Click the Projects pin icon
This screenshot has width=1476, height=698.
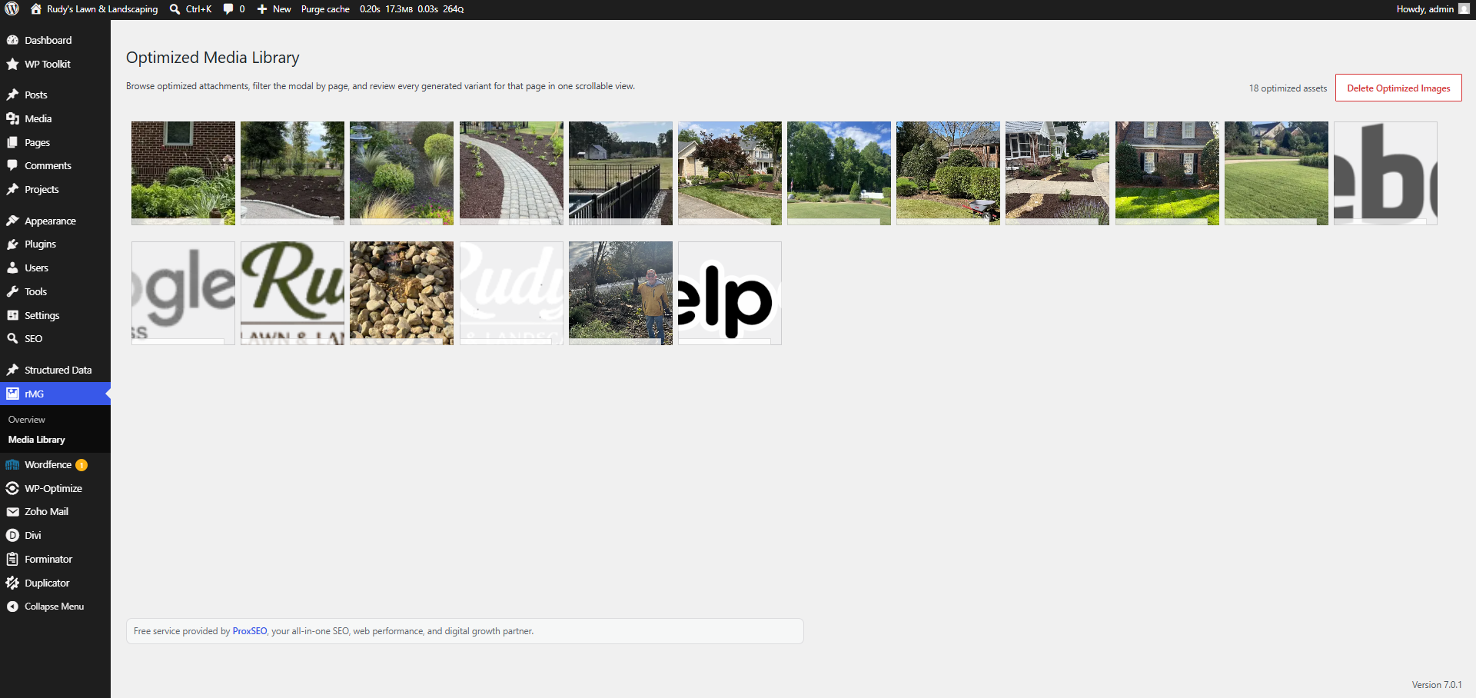tap(12, 189)
